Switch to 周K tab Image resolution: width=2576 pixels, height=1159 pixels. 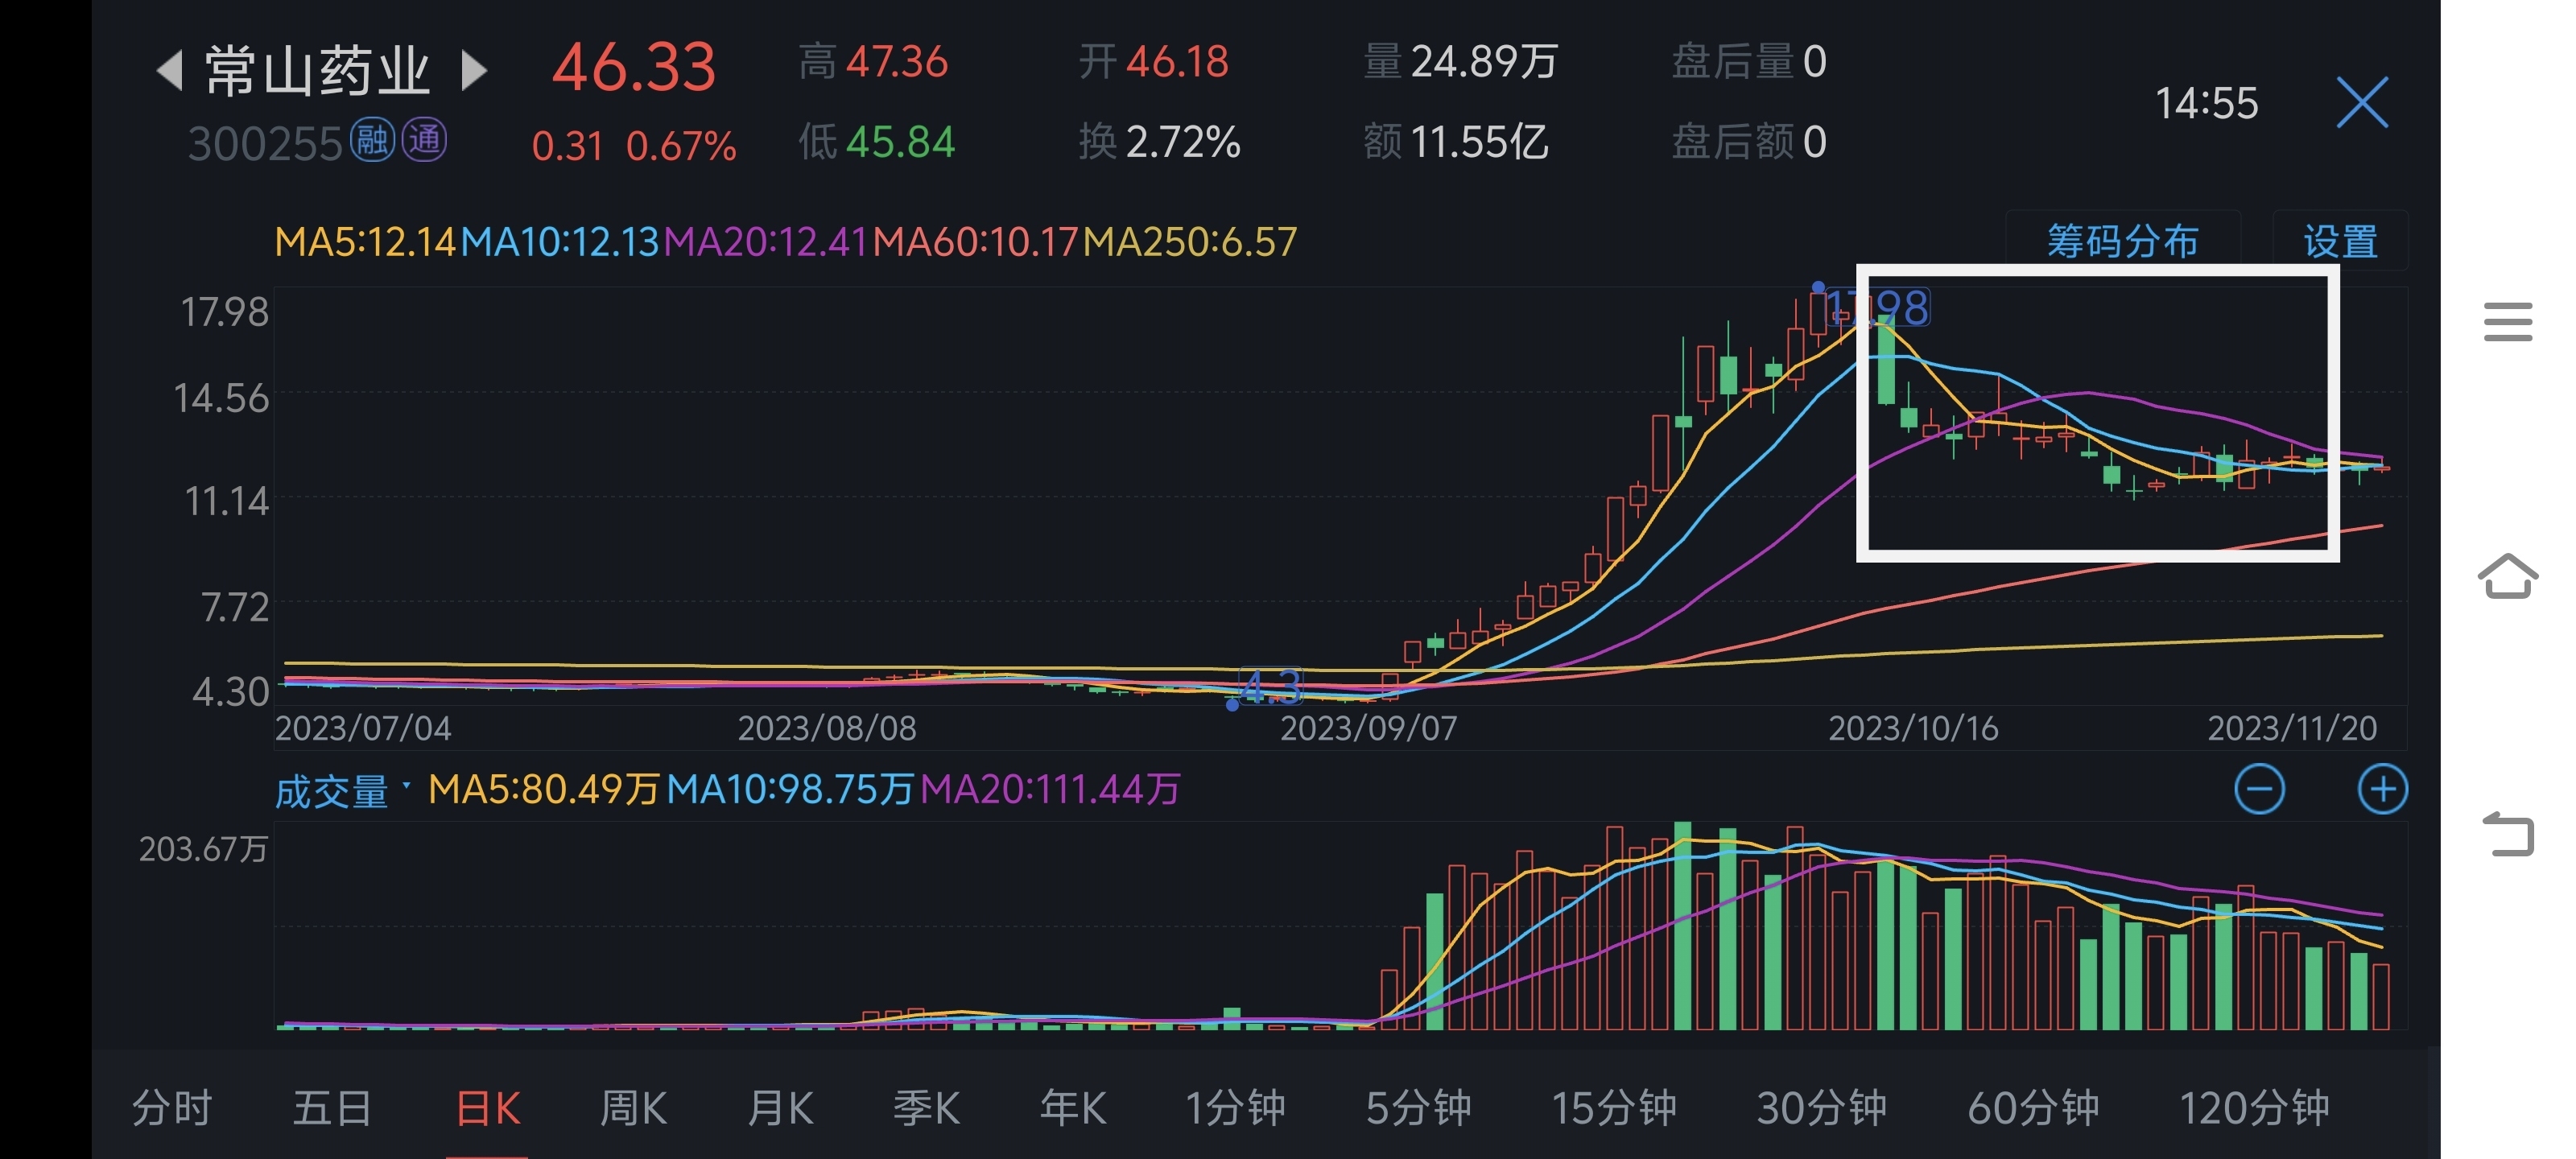(x=633, y=1107)
